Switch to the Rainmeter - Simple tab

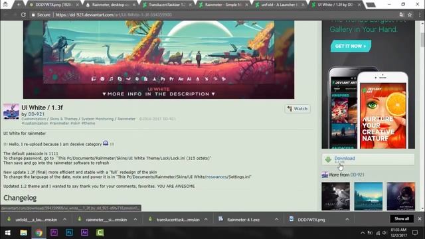click(223, 5)
